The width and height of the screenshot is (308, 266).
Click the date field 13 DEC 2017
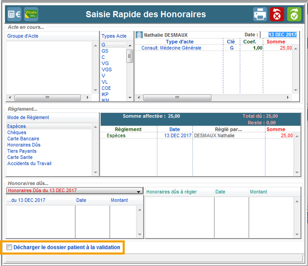[282, 35]
